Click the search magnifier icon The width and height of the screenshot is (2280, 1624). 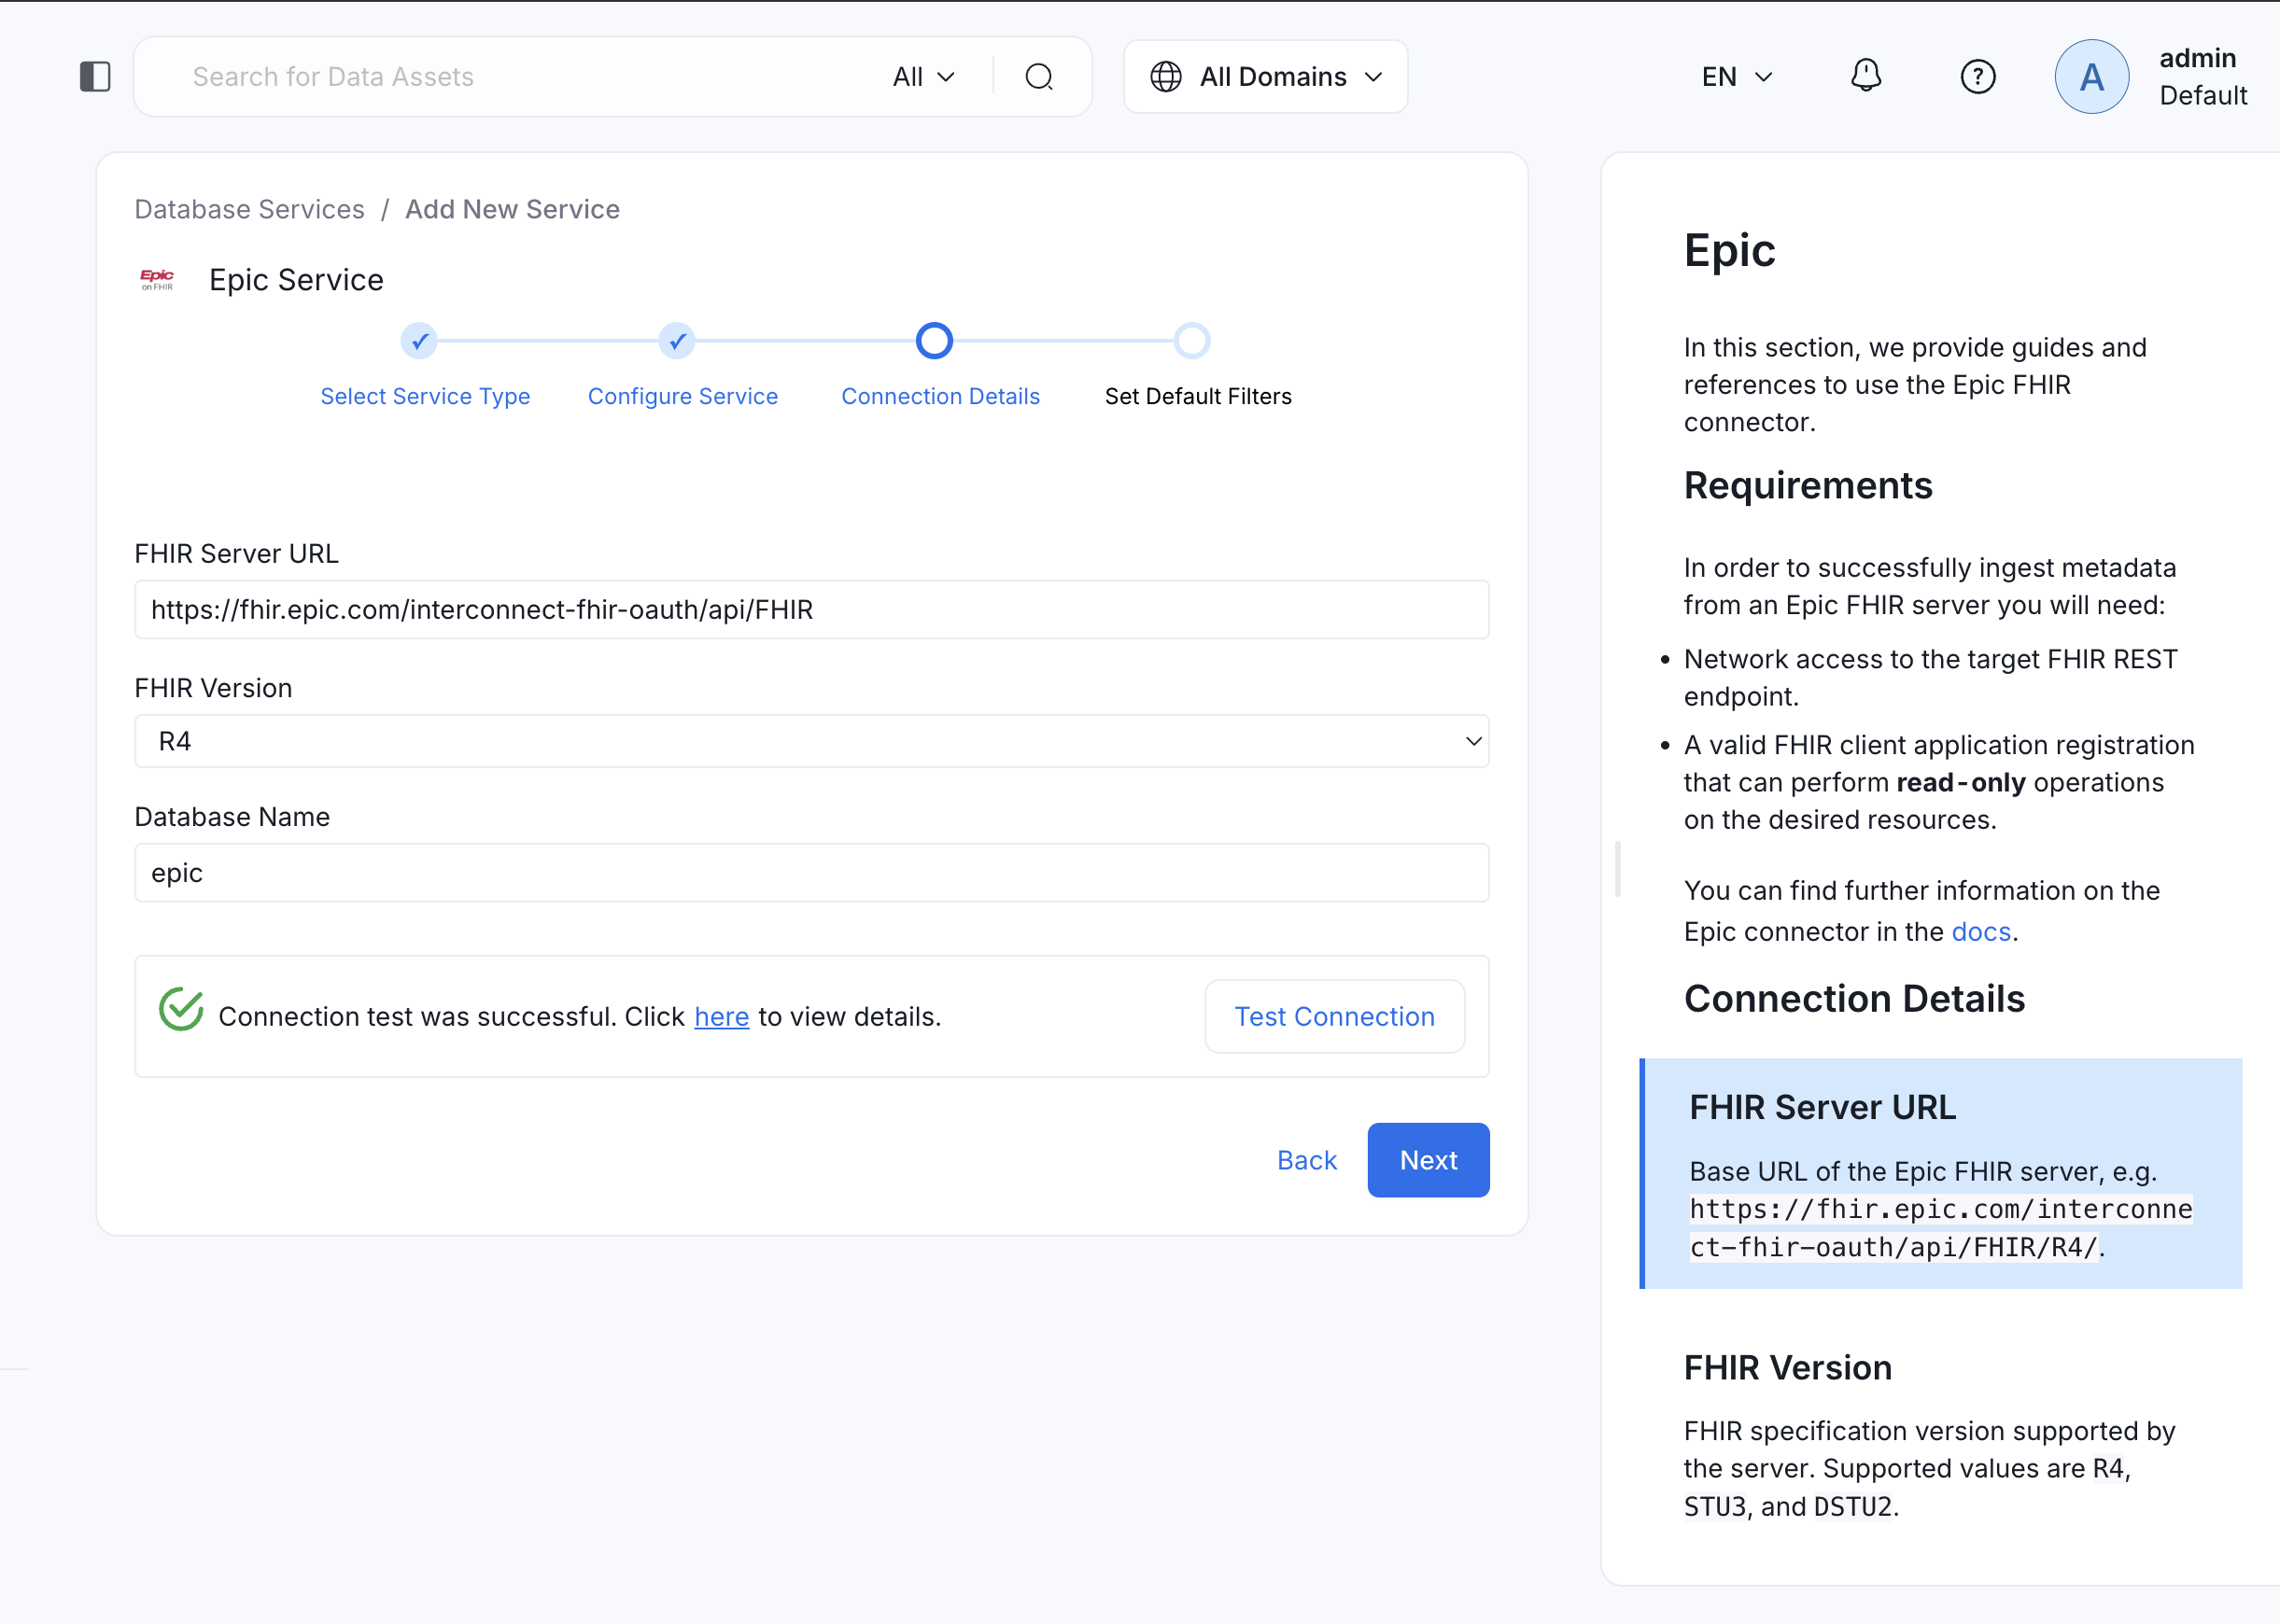[1040, 76]
